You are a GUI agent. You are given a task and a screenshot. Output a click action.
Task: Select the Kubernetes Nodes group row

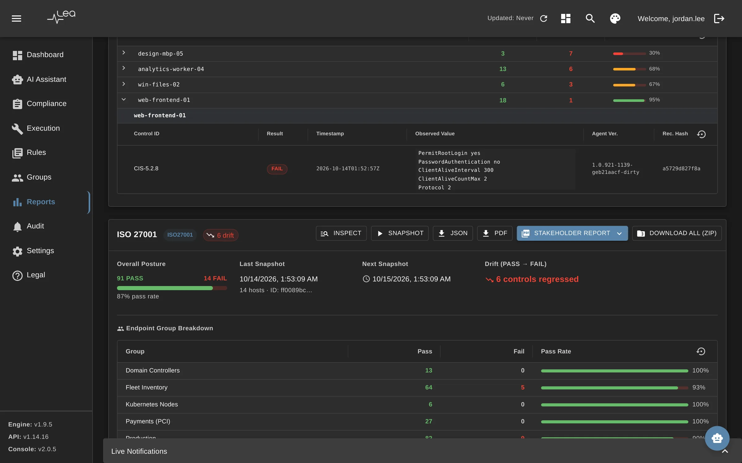tap(417, 405)
